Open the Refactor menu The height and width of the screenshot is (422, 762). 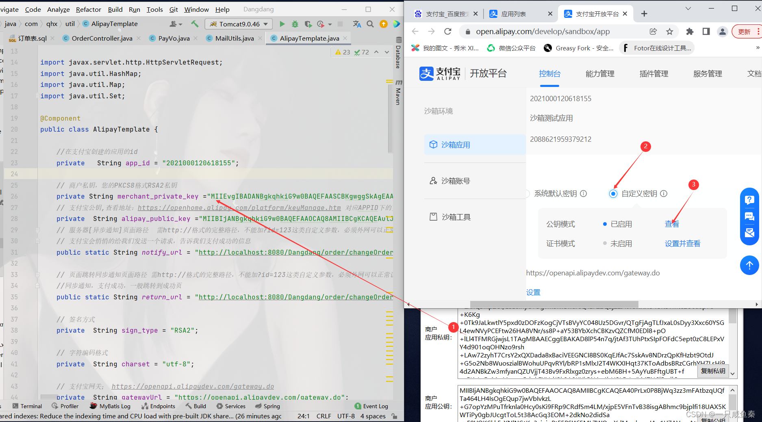[x=88, y=9]
